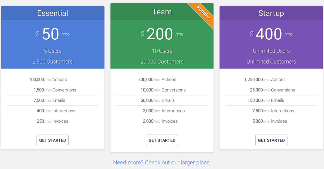Open the 'Need more? Check out our larger plans' link
The height and width of the screenshot is (169, 324).
tap(161, 162)
